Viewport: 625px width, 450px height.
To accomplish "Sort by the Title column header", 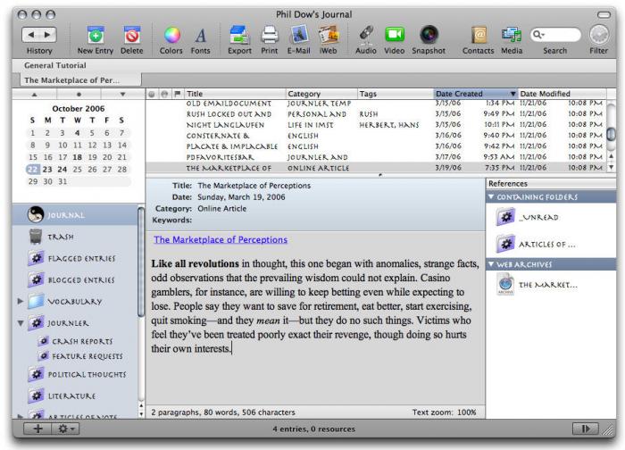I will (235, 94).
